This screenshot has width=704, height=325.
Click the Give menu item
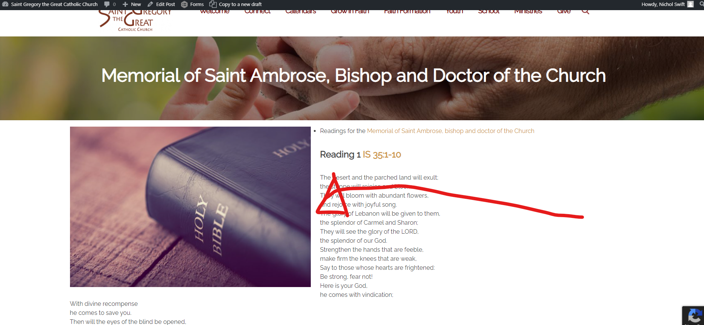point(564,12)
